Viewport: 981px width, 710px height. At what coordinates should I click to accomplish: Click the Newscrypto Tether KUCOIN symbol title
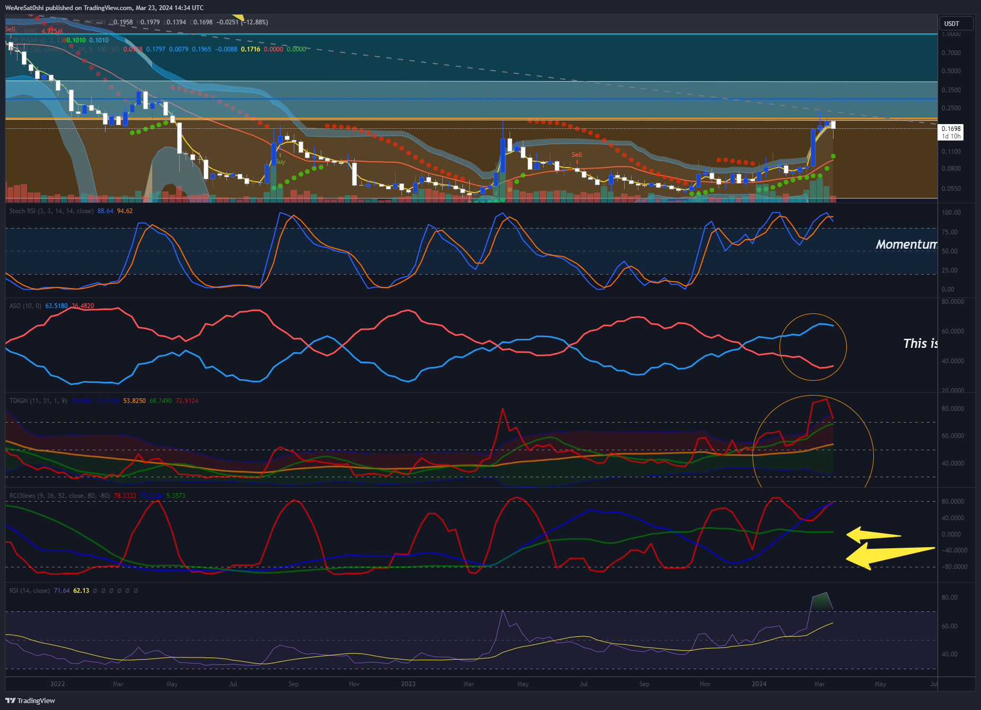click(58, 22)
